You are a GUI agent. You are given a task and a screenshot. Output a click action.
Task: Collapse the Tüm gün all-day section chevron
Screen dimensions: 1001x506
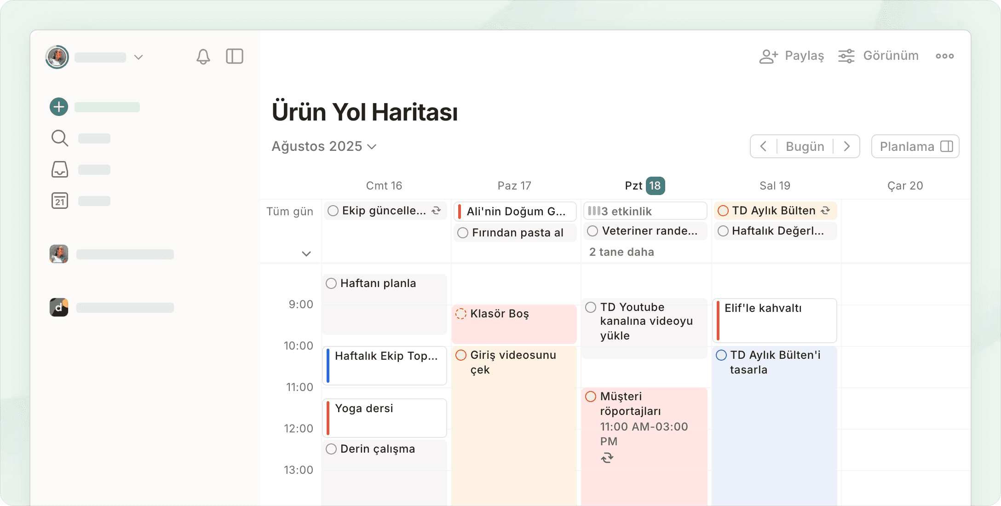click(x=306, y=253)
